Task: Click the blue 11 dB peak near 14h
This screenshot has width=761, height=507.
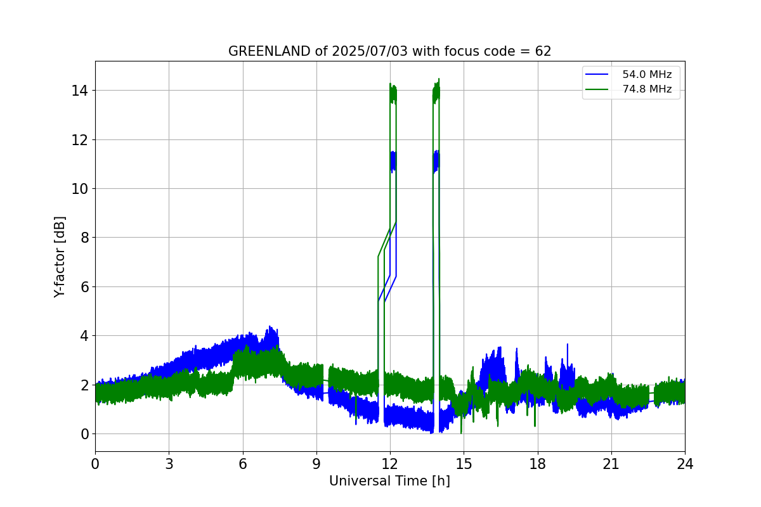Action: point(436,161)
